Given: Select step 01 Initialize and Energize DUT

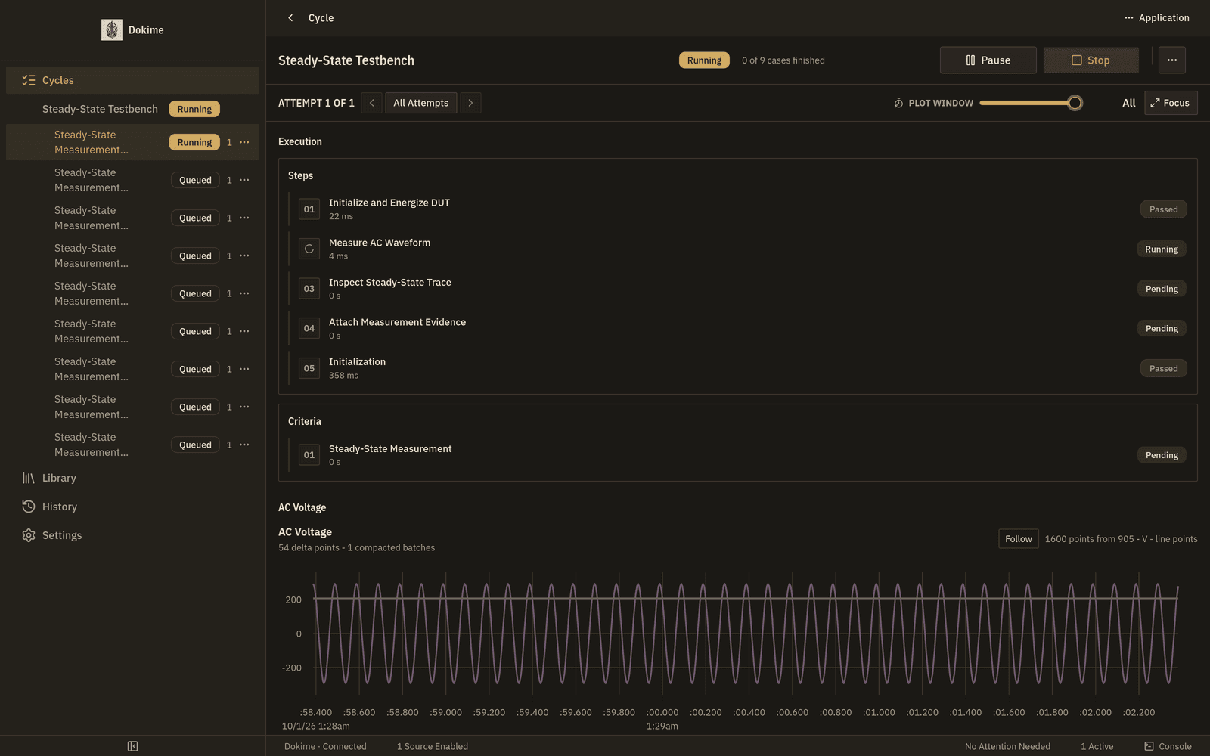Looking at the screenshot, I should (x=737, y=209).
